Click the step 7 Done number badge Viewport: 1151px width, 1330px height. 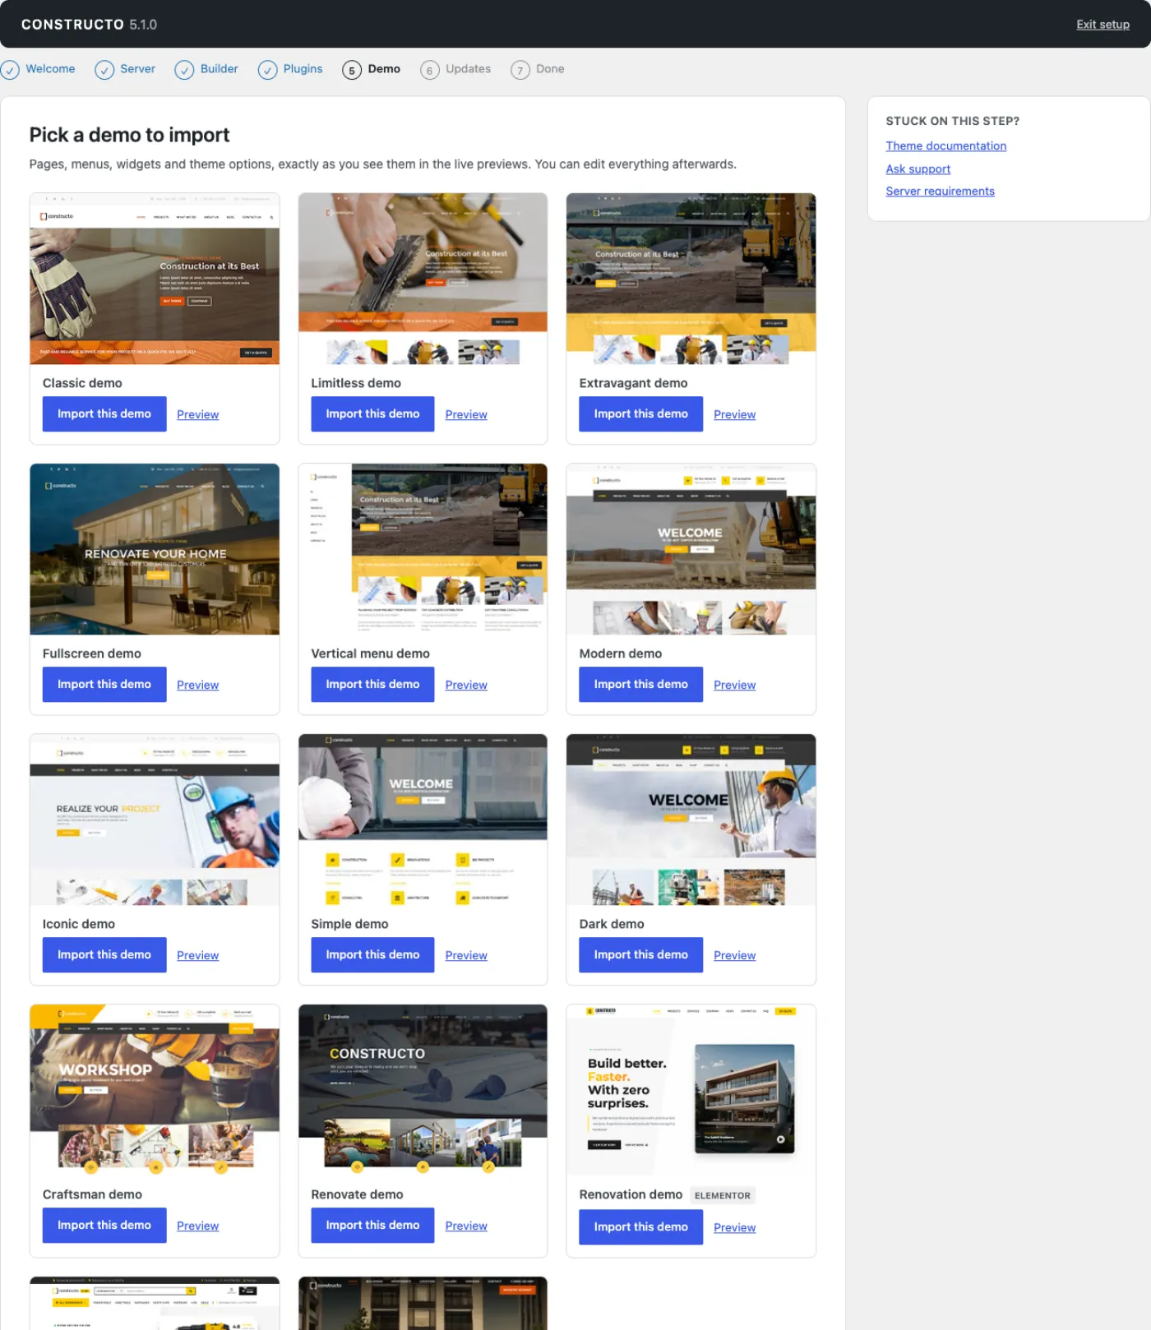tap(520, 70)
